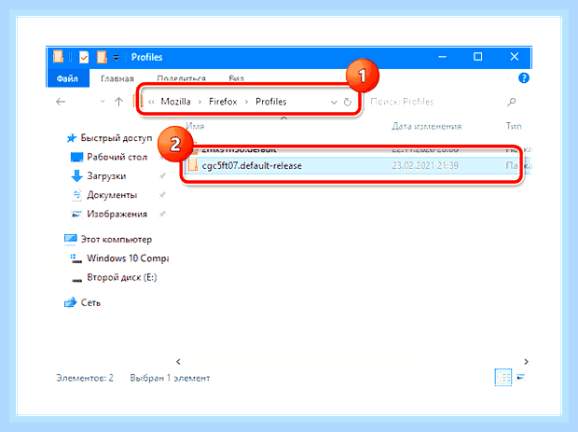578x432 pixels.
Task: Click quick access toolbar new folder icon
Action: (x=102, y=57)
